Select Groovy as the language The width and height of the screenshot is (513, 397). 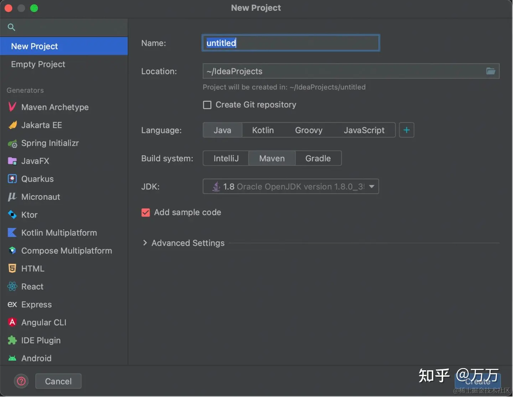(309, 130)
